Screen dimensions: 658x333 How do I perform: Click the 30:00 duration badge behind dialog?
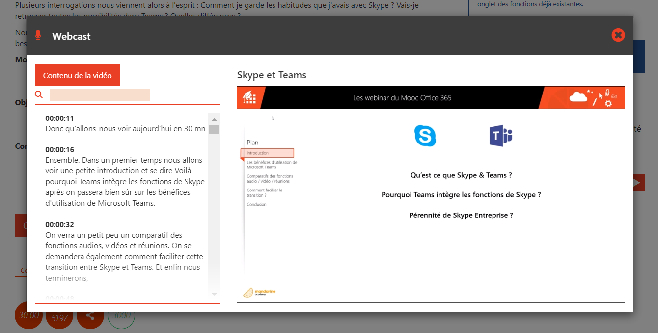(29, 315)
